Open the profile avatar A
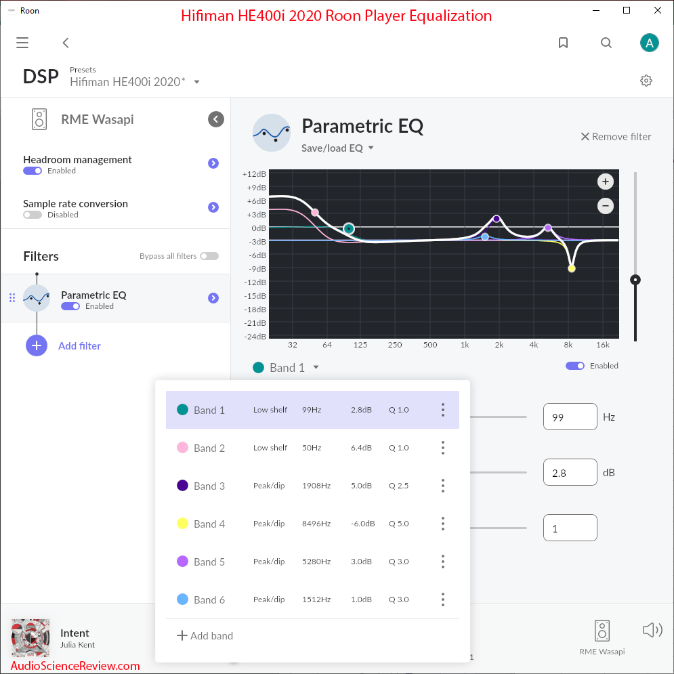Screen dimensions: 674x674 [649, 43]
